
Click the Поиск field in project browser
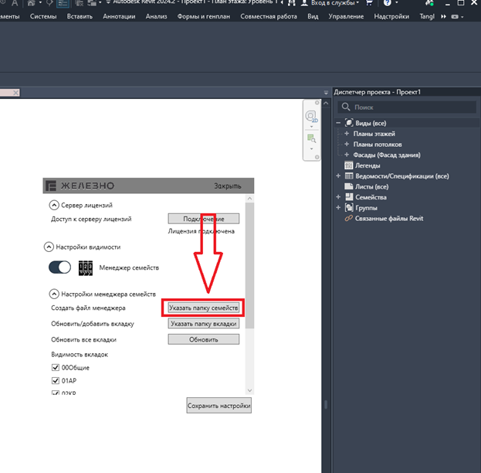(x=407, y=107)
